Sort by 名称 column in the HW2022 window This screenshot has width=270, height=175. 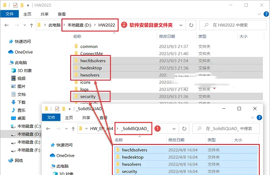pos(77,36)
